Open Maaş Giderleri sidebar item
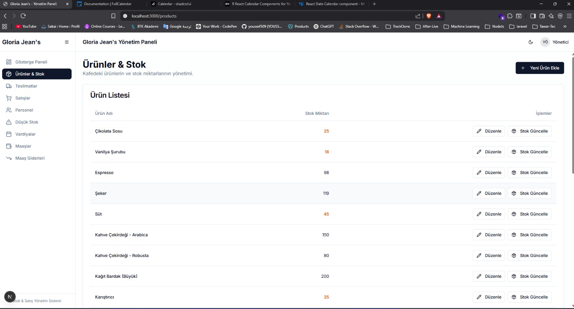The image size is (574, 309). click(x=37, y=158)
